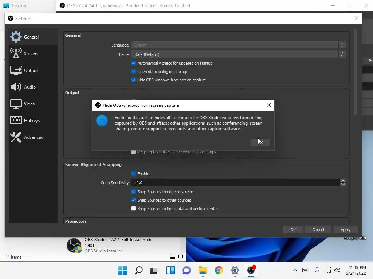
Task: Toggle Automatically check for updates on startup
Action: pyautogui.click(x=133, y=63)
